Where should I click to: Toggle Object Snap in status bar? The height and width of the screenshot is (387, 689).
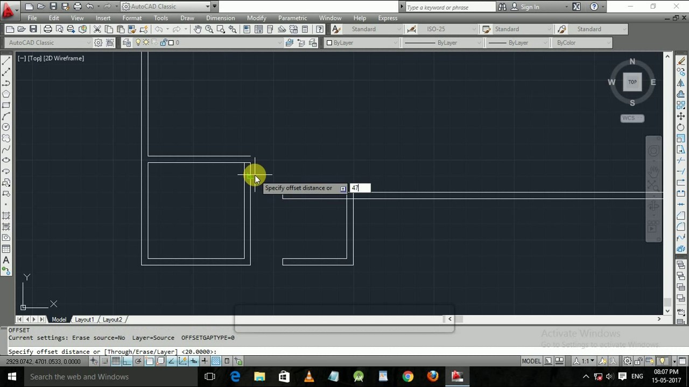(x=150, y=361)
